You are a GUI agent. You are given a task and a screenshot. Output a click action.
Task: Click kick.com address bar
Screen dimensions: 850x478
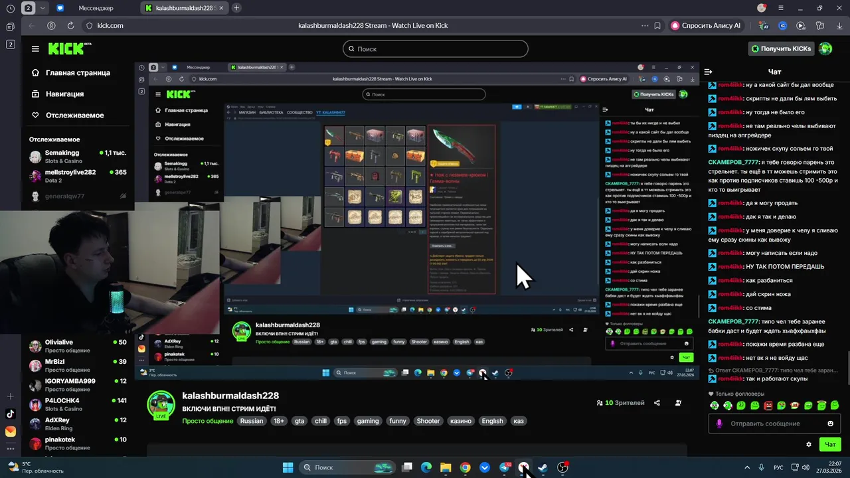(110, 25)
